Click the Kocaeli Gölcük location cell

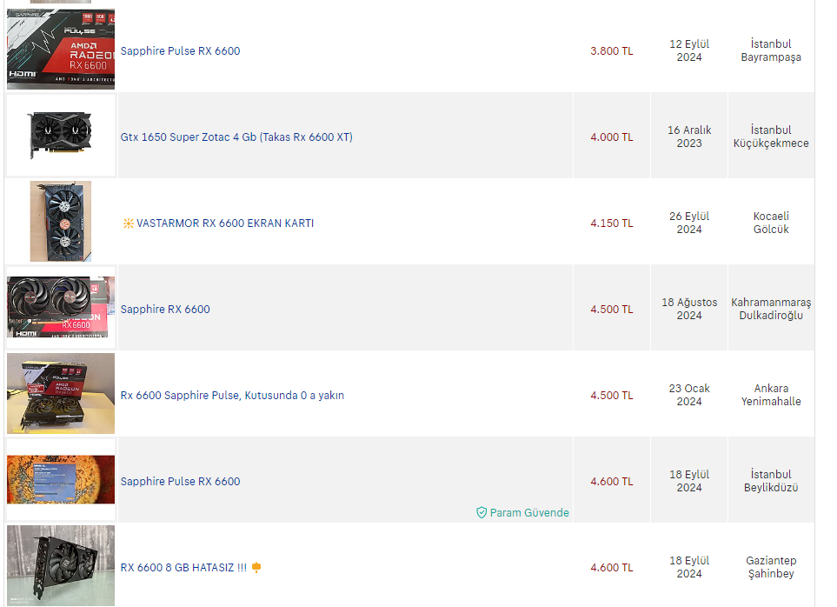[771, 223]
